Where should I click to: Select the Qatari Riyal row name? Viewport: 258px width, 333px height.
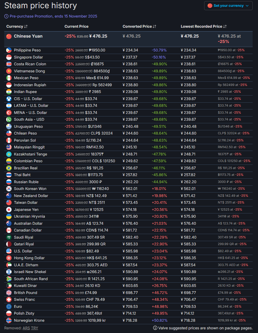[x=24, y=244]
